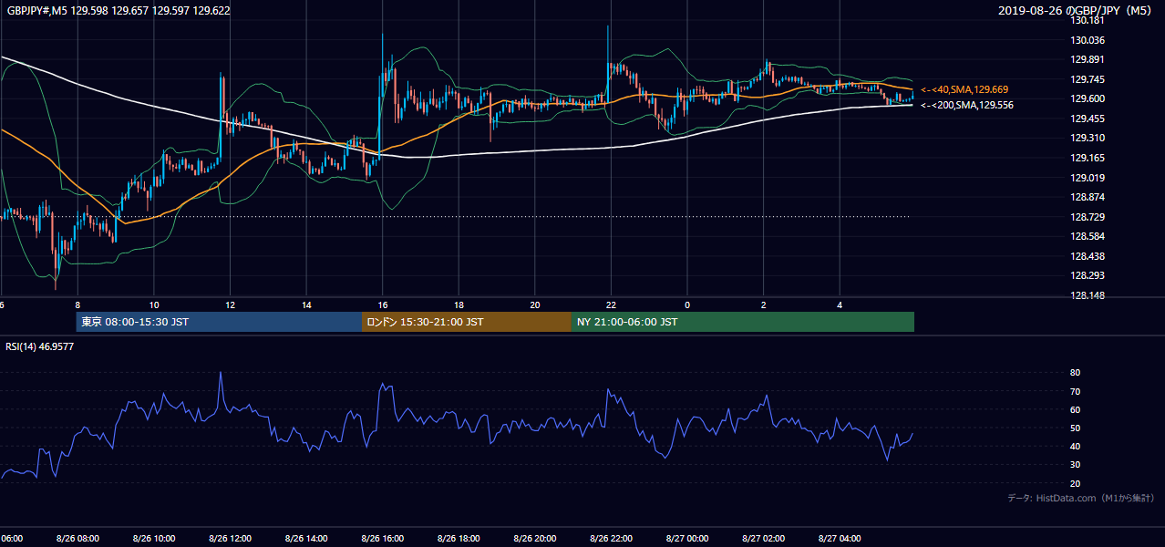Click RSI scale label 50
The width and height of the screenshot is (1165, 547).
tap(1076, 428)
